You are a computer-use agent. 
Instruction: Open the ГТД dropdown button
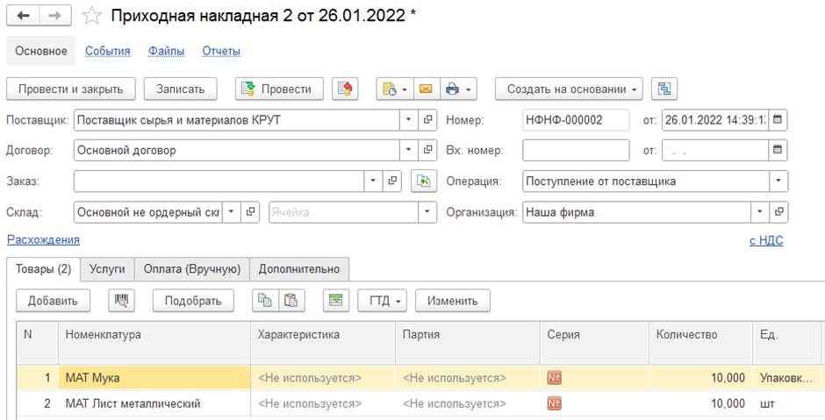[x=384, y=301]
